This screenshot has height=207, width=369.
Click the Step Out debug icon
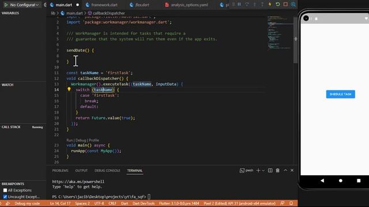262,4
